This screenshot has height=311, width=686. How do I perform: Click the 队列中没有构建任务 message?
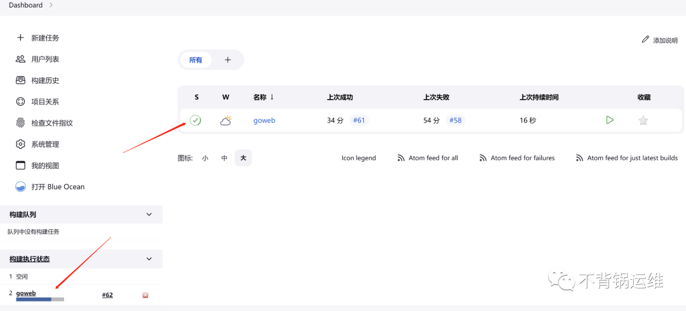(33, 232)
